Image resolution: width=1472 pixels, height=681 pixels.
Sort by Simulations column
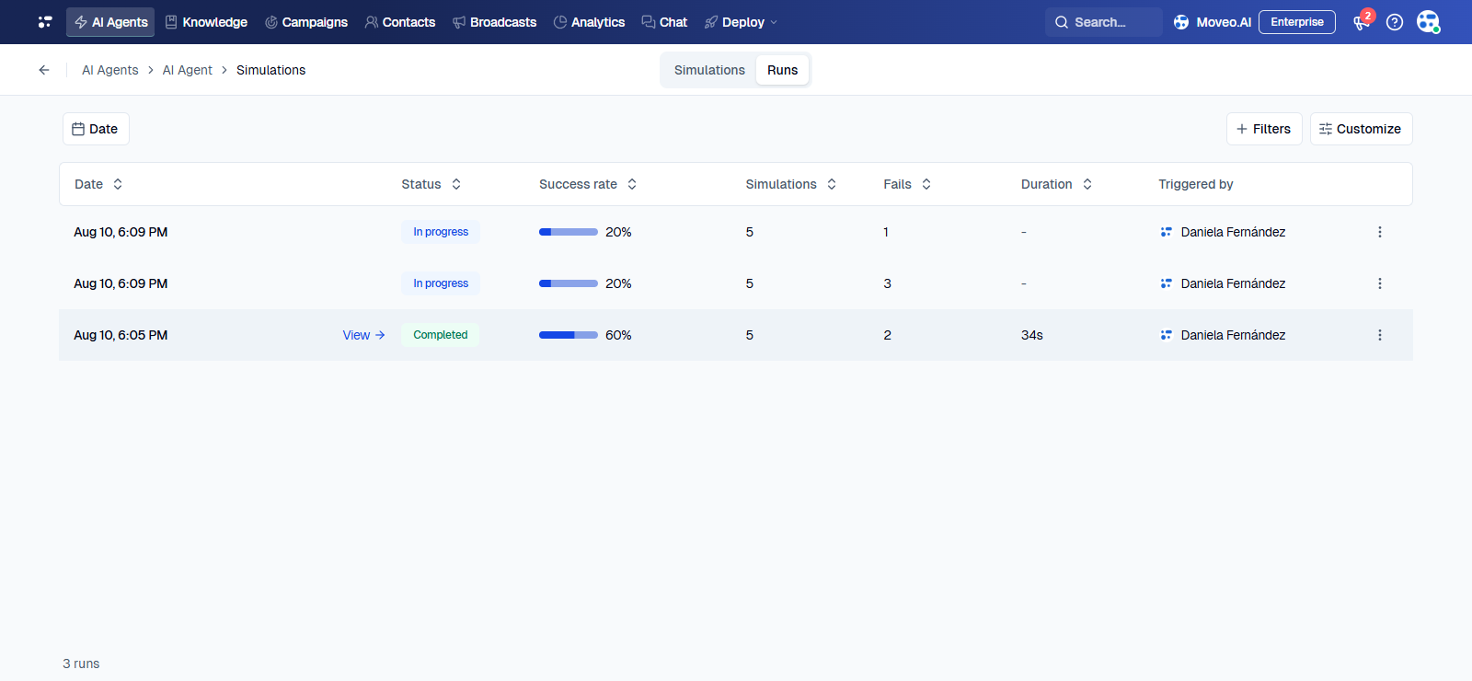click(791, 184)
